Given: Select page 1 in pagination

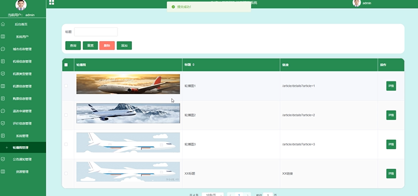Looking at the screenshot, I should click(x=239, y=195).
